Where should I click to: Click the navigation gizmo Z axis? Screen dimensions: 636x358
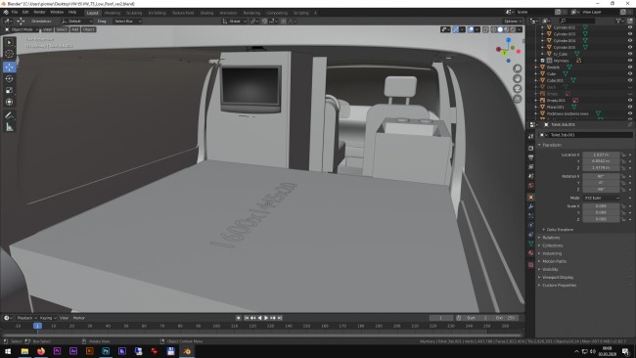pyautogui.click(x=508, y=40)
